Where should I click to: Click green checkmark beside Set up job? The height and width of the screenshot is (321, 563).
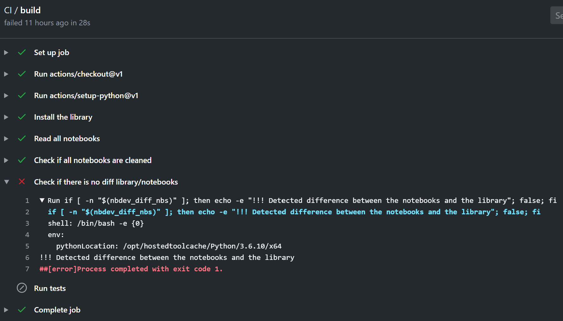(22, 53)
